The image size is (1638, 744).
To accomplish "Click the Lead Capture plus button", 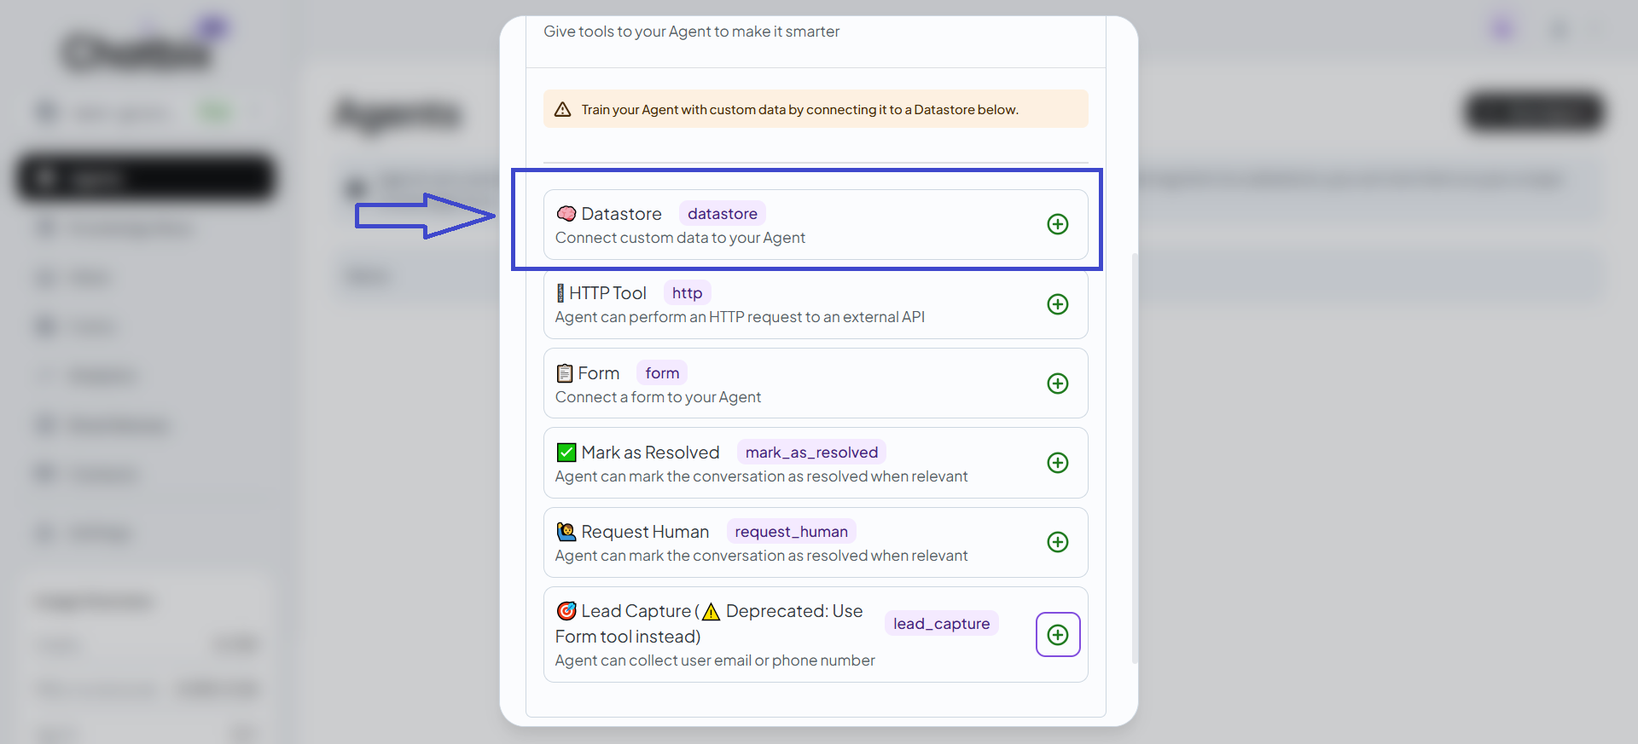I will [x=1057, y=635].
